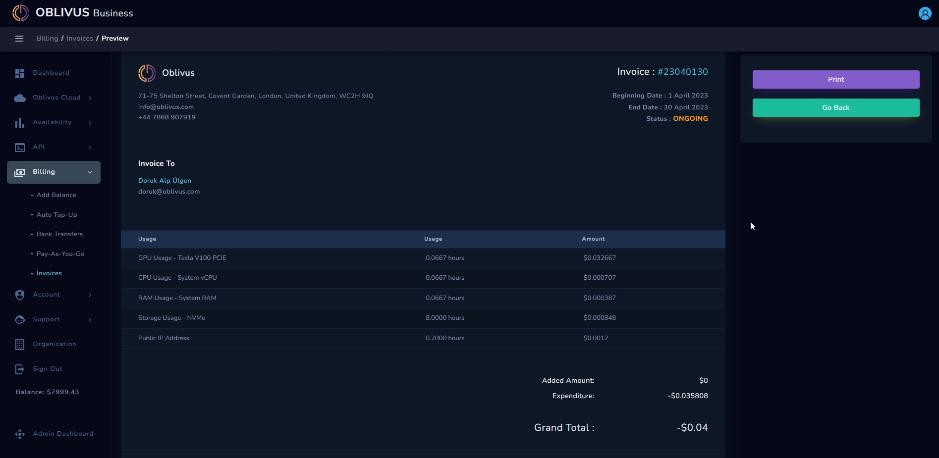Select the CPU Usage - System vCPU row
The width and height of the screenshot is (939, 458).
[423, 278]
